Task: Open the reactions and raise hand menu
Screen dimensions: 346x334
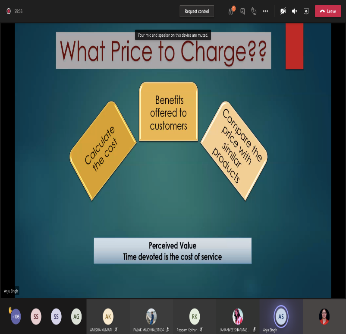Action: click(254, 11)
